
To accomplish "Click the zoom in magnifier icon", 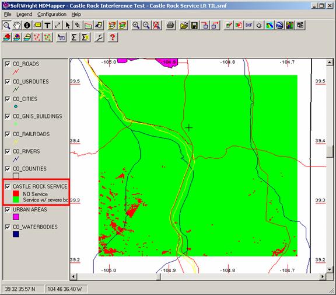I will (x=136, y=25).
